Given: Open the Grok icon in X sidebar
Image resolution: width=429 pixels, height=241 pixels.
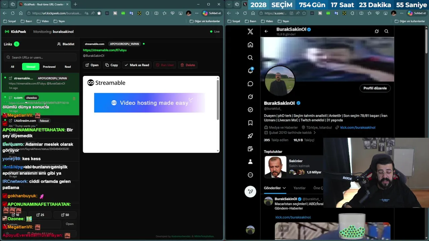Looking at the screenshot, I should click(250, 97).
